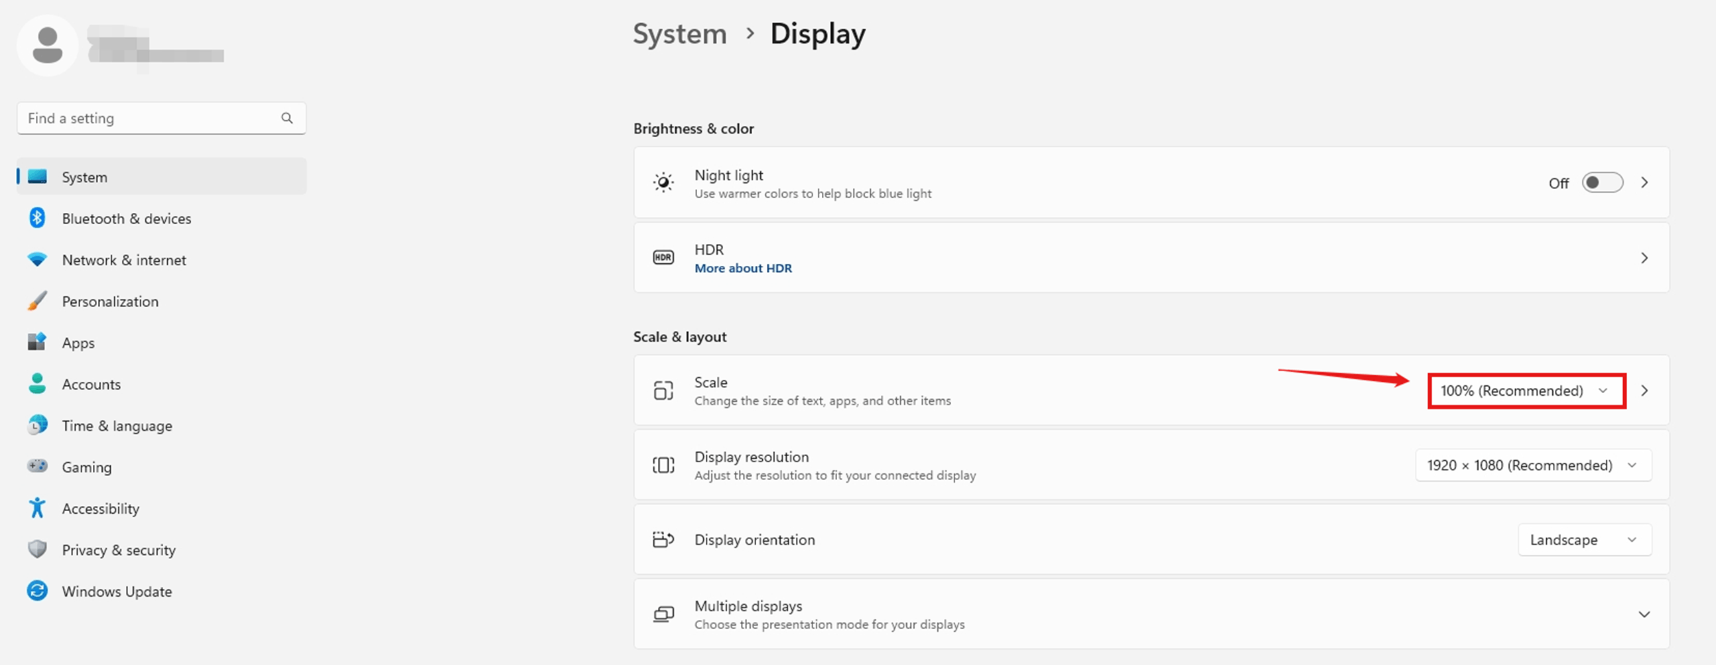Open the HDR settings chevron
Viewport: 1716px width, 665px height.
click(1644, 258)
